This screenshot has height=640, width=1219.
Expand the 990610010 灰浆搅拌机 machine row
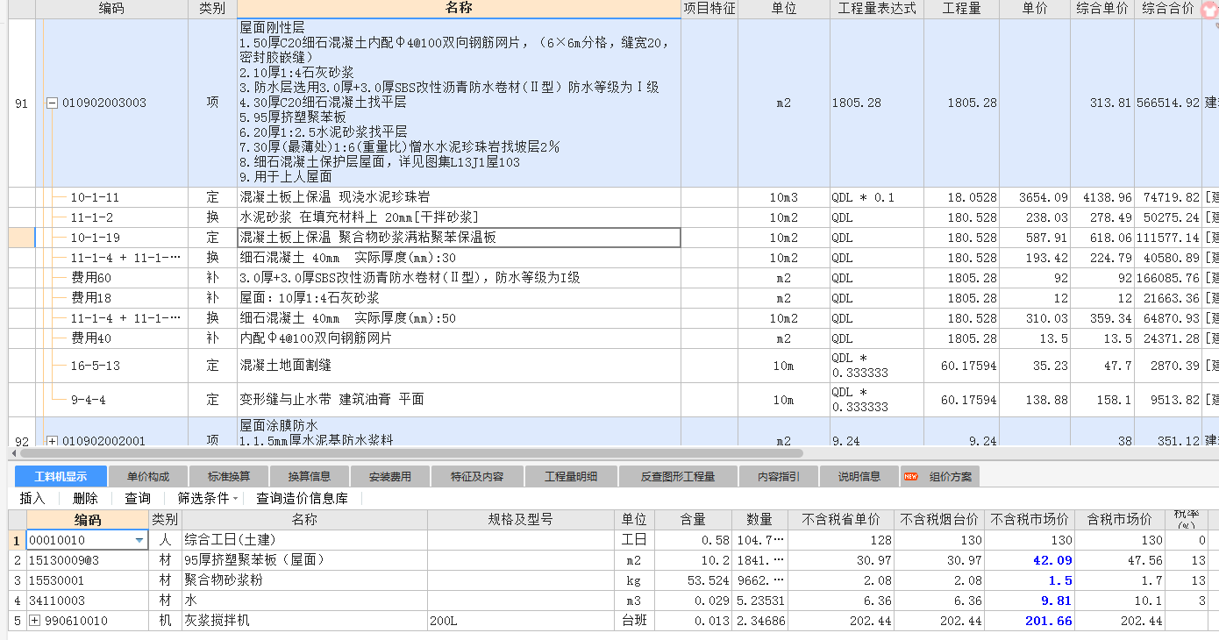point(35,621)
